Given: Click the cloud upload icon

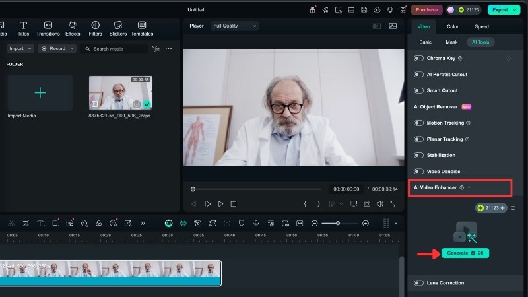Looking at the screenshot, I should pos(377,9).
